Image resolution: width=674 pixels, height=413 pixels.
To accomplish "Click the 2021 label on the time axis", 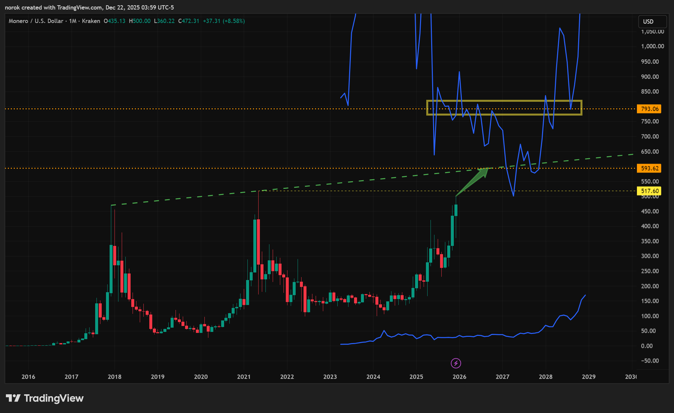I will [x=244, y=377].
